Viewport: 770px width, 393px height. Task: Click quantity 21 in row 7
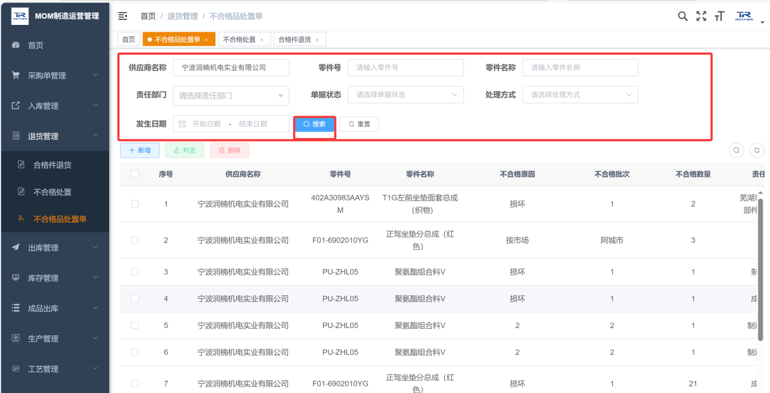(x=693, y=384)
